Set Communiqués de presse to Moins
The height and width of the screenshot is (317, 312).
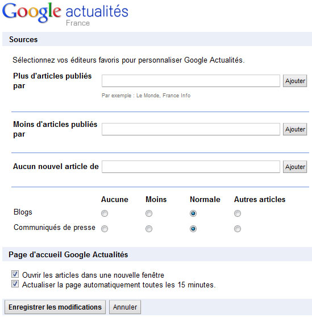149,229
